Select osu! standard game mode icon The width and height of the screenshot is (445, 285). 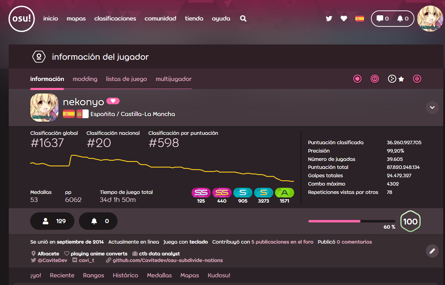pyautogui.click(x=357, y=79)
